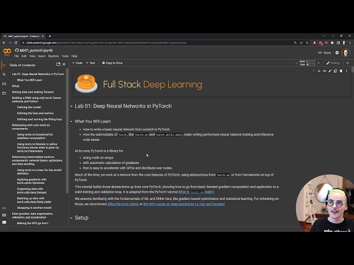Open the Chrome tab search chevron
Viewport: 354px width, 265px height.
point(324,36)
